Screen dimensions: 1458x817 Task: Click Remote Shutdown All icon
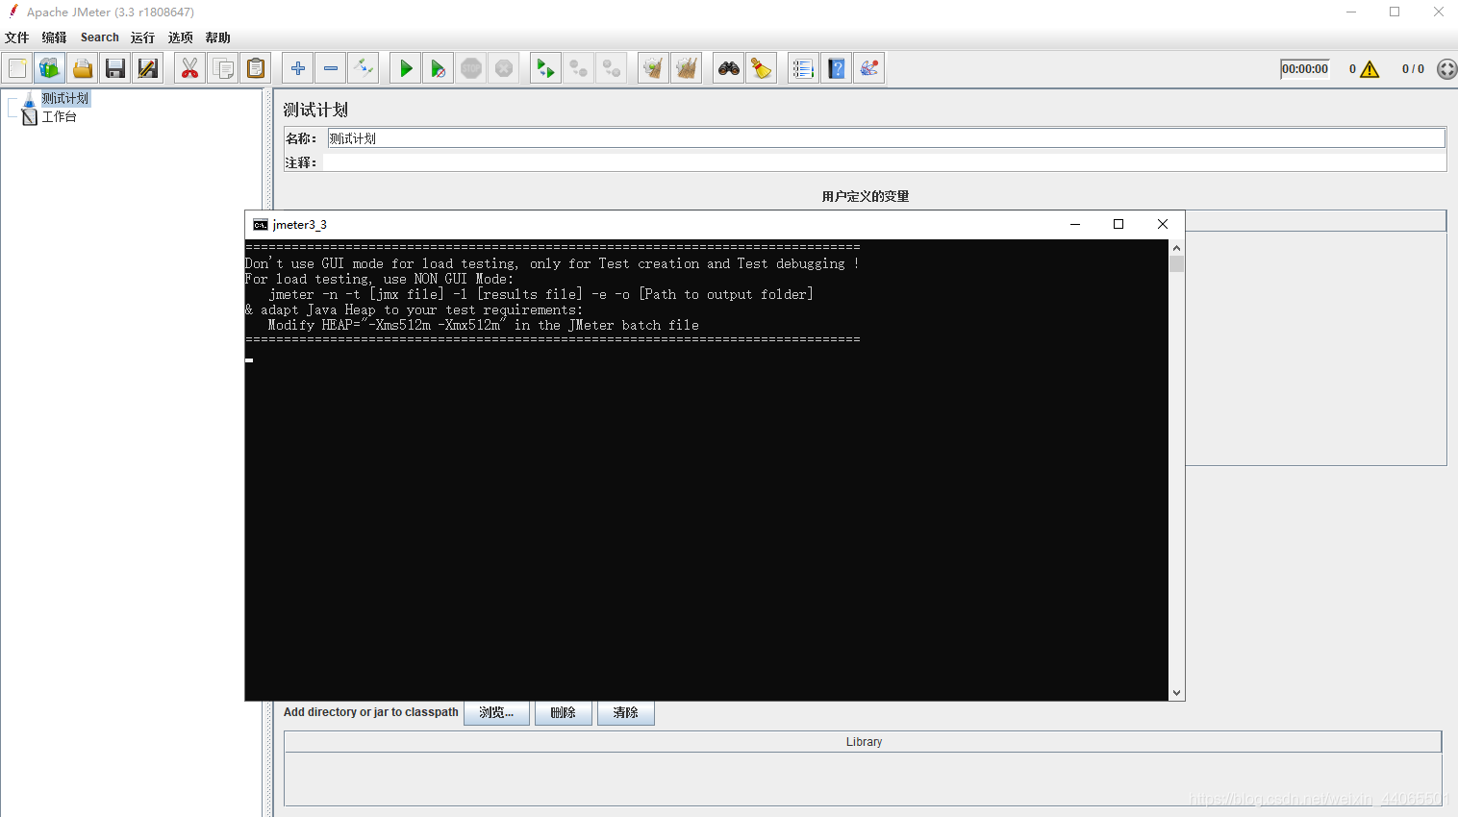[612, 68]
